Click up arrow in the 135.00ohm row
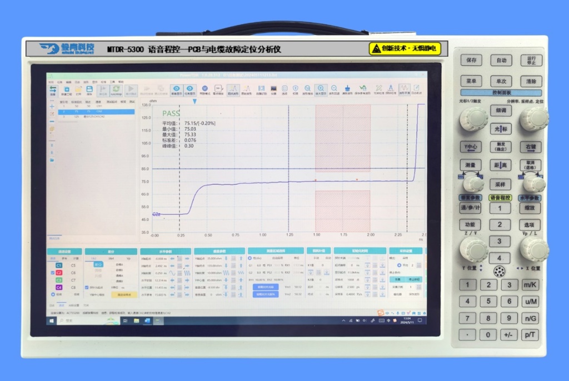The width and height of the screenshot is (569, 381). pyautogui.click(x=241, y=265)
